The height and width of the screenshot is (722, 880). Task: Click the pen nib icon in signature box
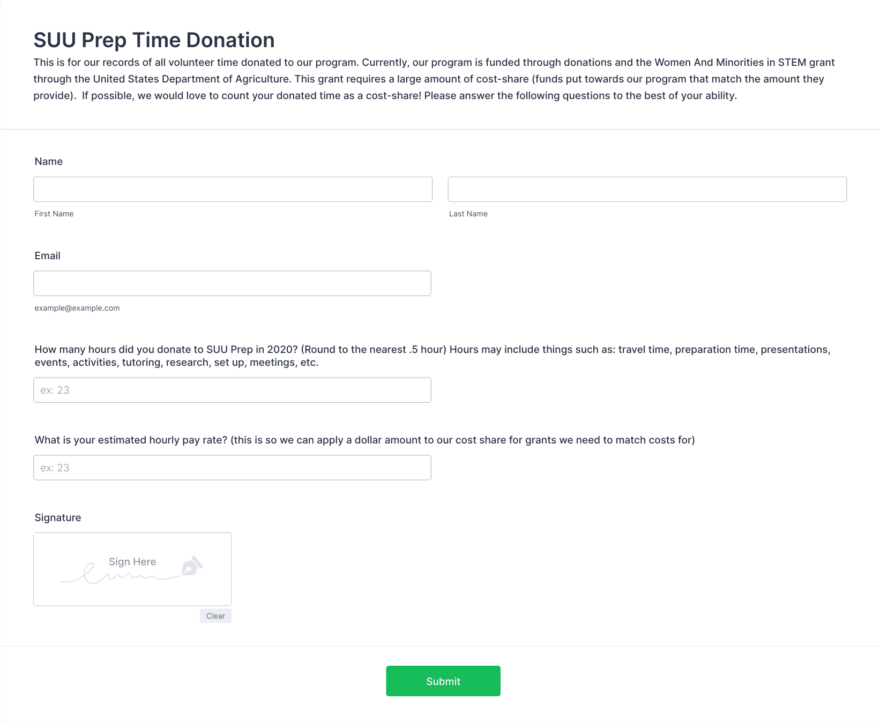click(x=192, y=566)
